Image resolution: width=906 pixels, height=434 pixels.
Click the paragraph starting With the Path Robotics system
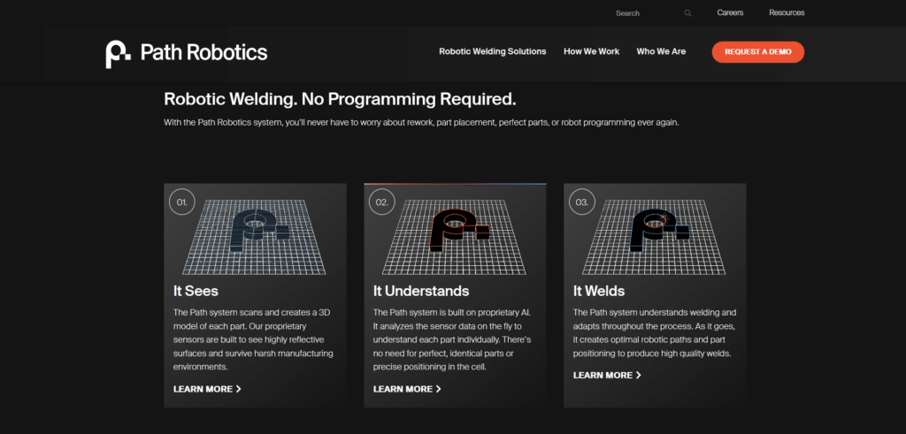(421, 123)
